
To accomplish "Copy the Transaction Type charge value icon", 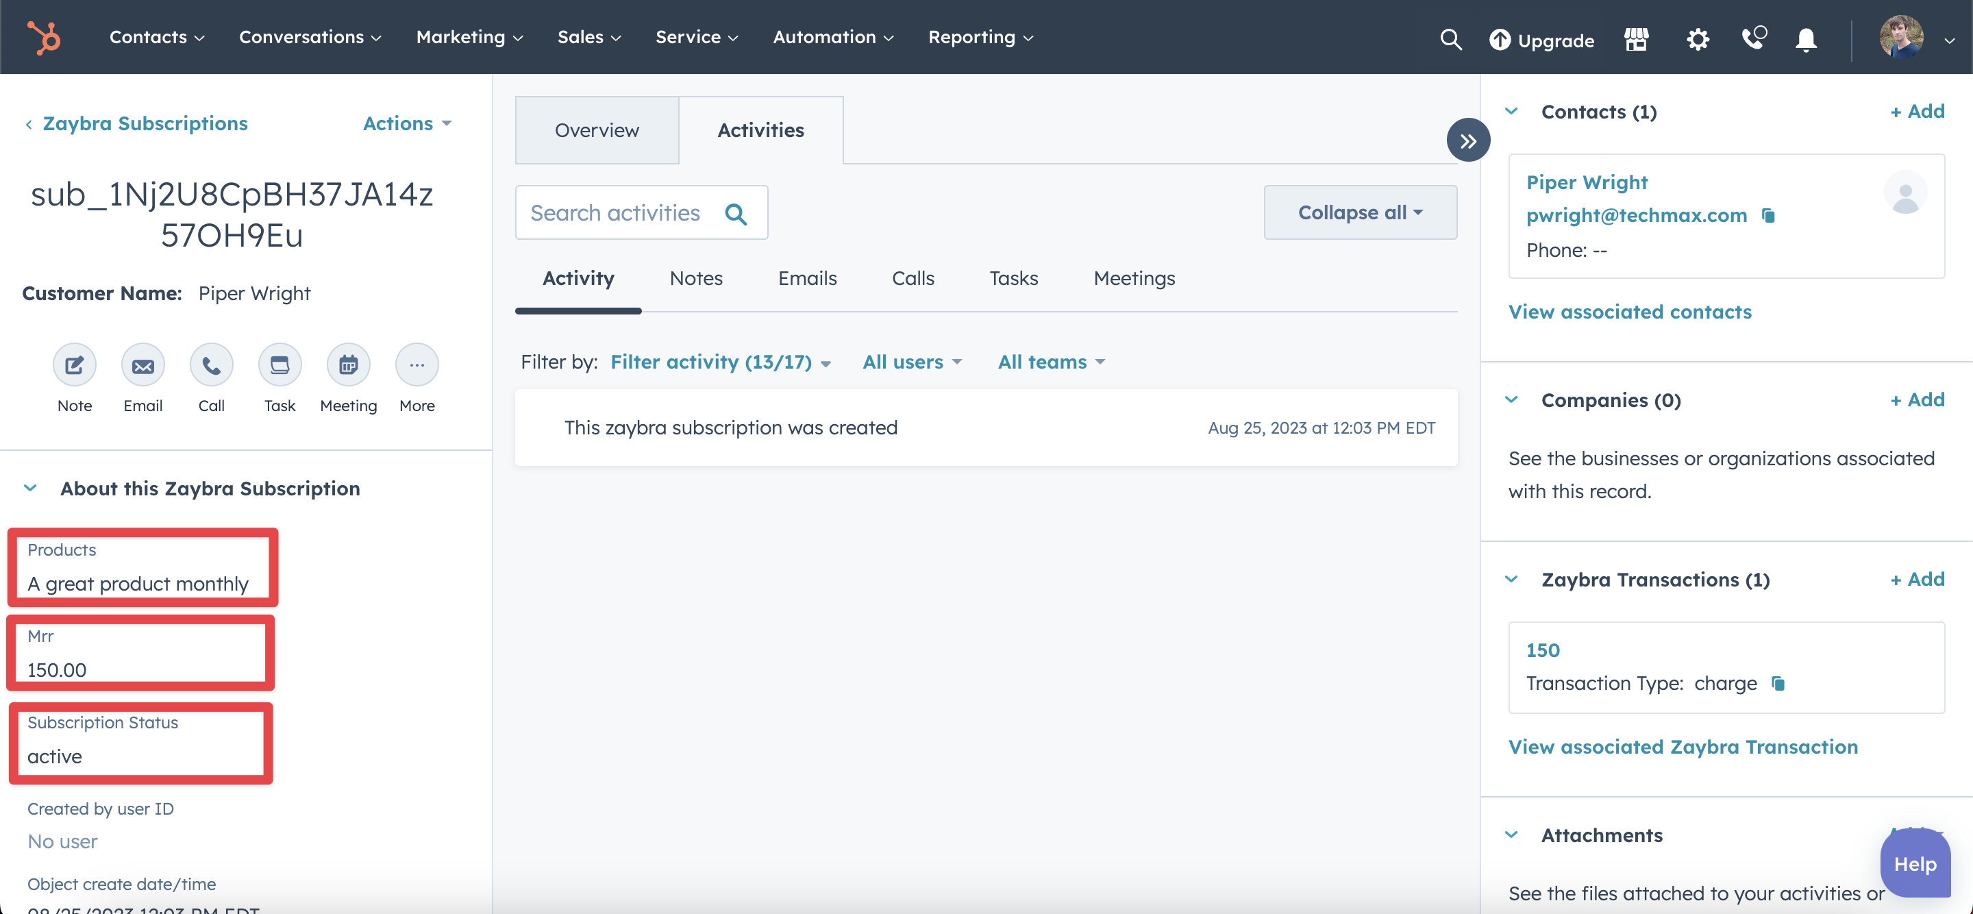I will pos(1778,683).
